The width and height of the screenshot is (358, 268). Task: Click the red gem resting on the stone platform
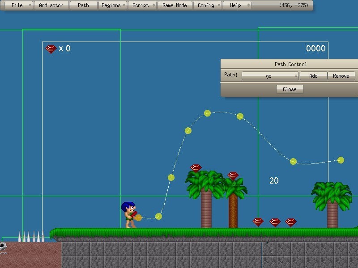[x=258, y=220]
